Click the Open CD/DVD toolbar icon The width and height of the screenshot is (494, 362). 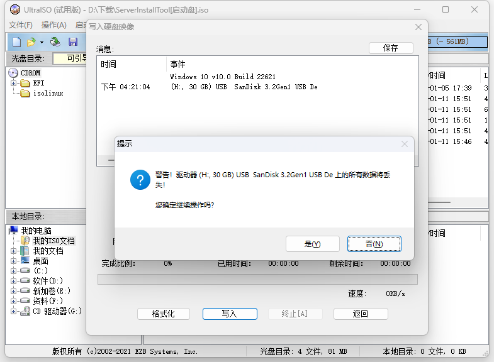55,42
